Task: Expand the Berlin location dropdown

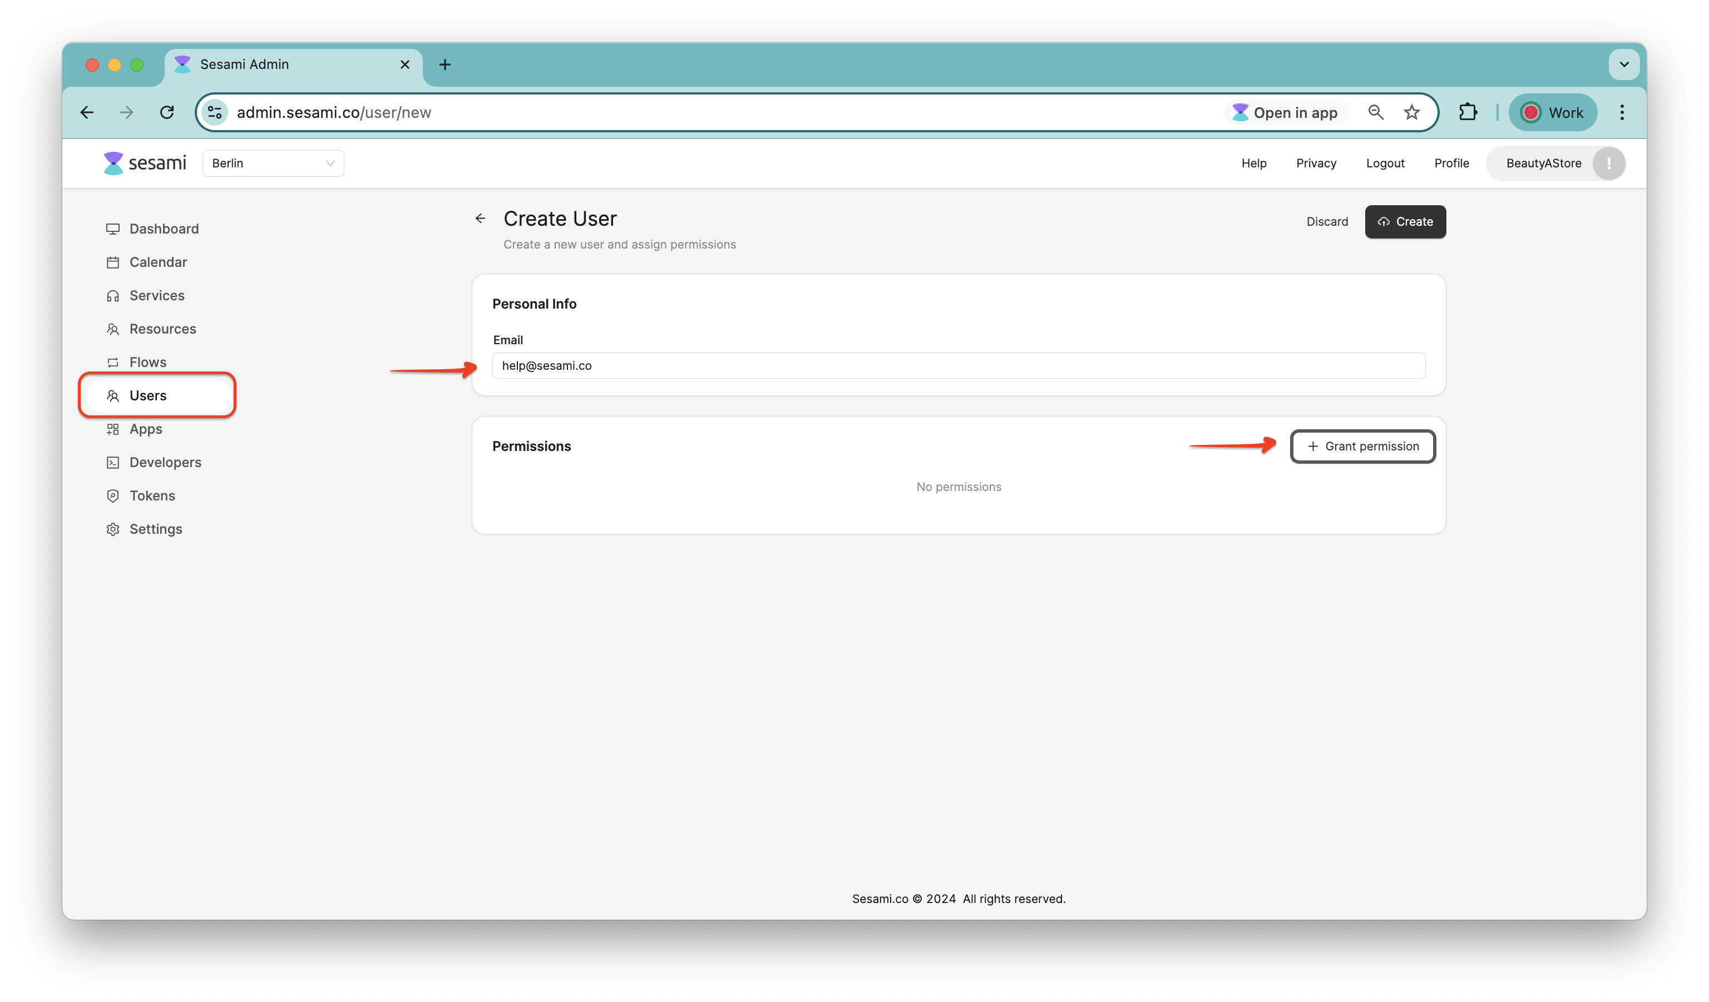Action: pyautogui.click(x=273, y=163)
